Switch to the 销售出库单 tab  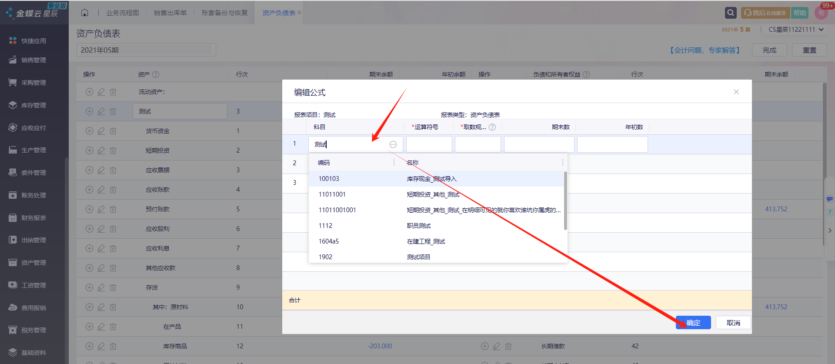(170, 13)
